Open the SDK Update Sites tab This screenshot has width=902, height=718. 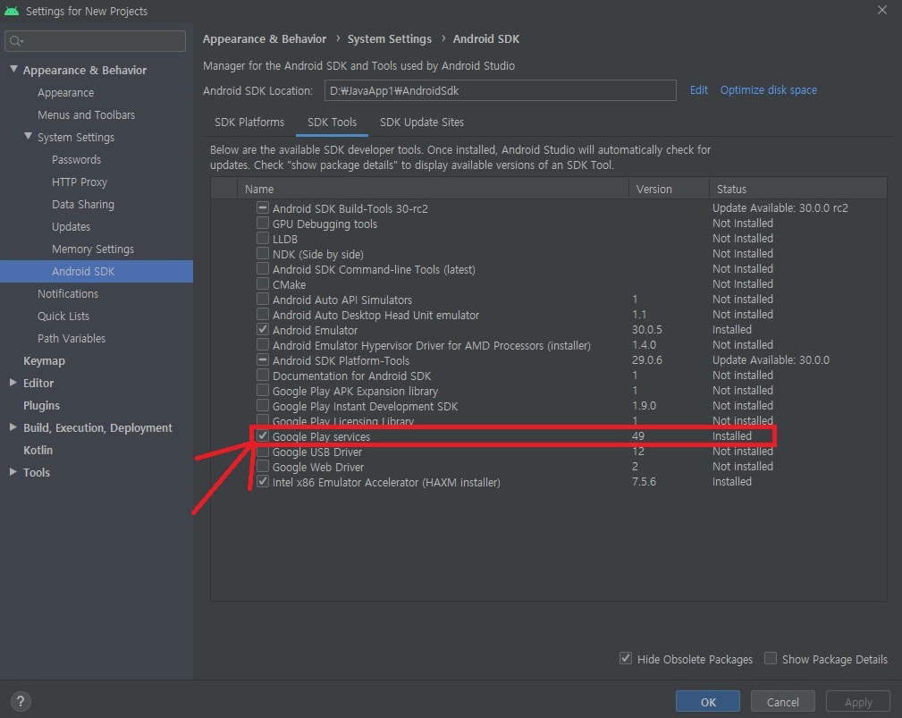pyautogui.click(x=422, y=122)
